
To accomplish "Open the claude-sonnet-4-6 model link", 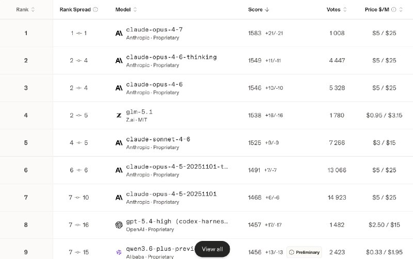I will pyautogui.click(x=158, y=139).
